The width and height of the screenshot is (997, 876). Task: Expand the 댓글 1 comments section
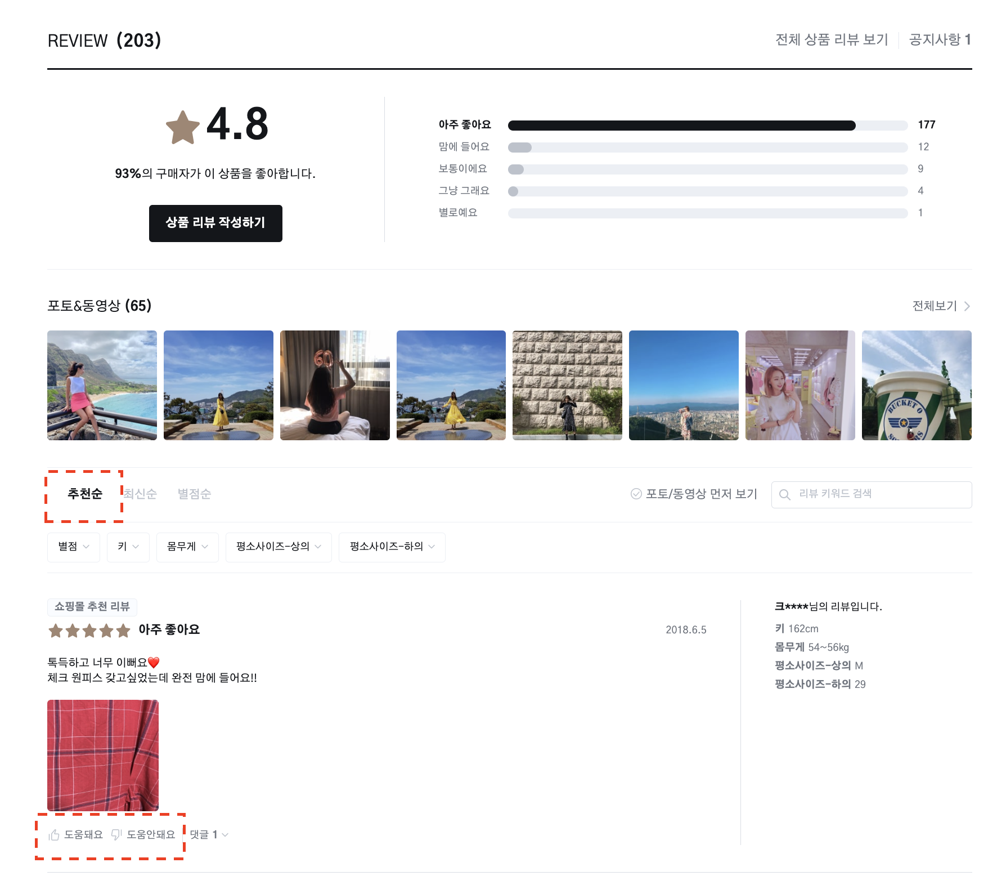209,835
